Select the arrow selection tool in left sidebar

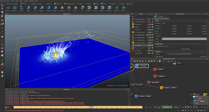pos(2,5)
